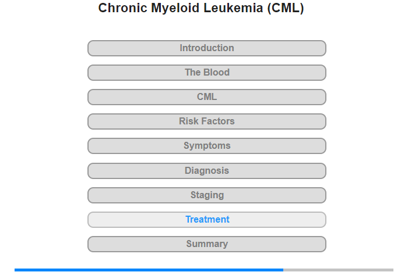This screenshot has width=408, height=279.
Task: Go to the Summary section
Action: point(207,244)
